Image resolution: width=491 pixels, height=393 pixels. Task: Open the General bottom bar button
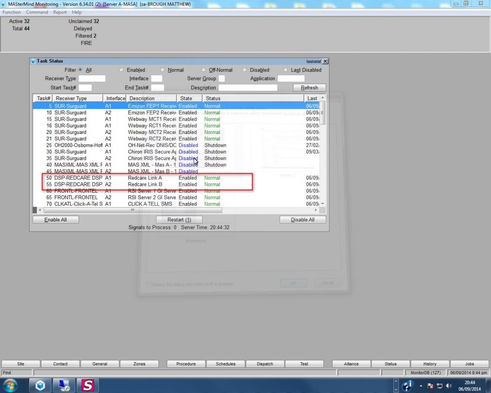[100, 364]
